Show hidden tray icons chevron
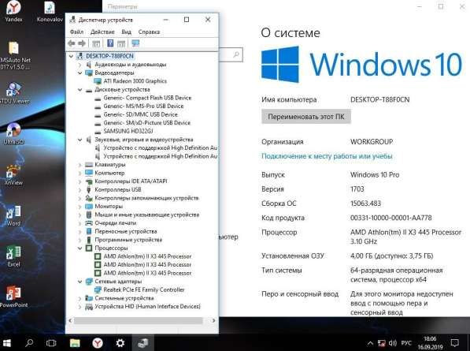This screenshot has width=470, height=351. coord(371,343)
